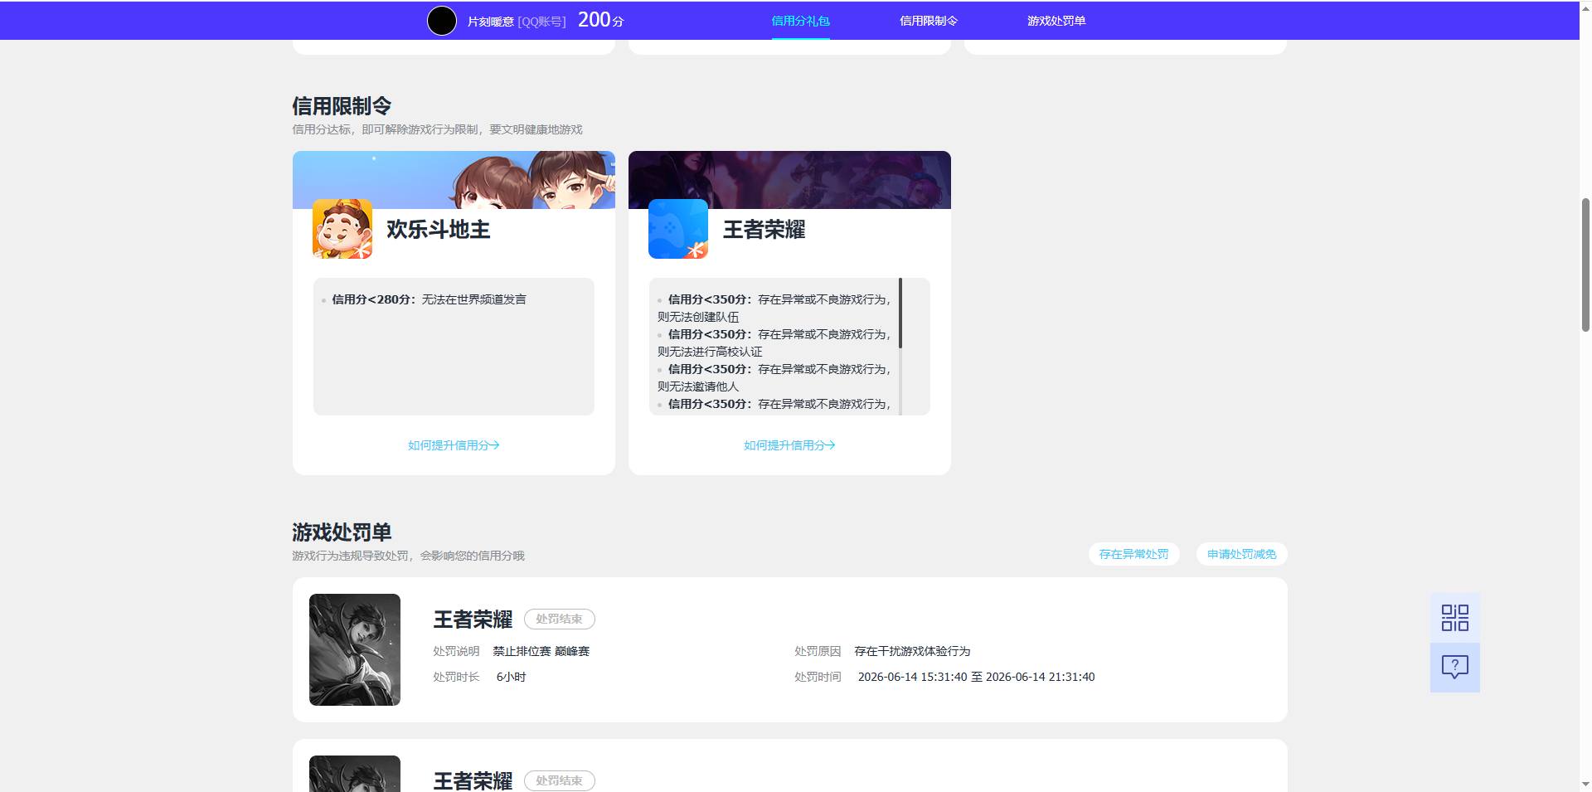Click the scrollbar inside 王者荣耀 restriction list
1592x792 pixels.
click(900, 313)
